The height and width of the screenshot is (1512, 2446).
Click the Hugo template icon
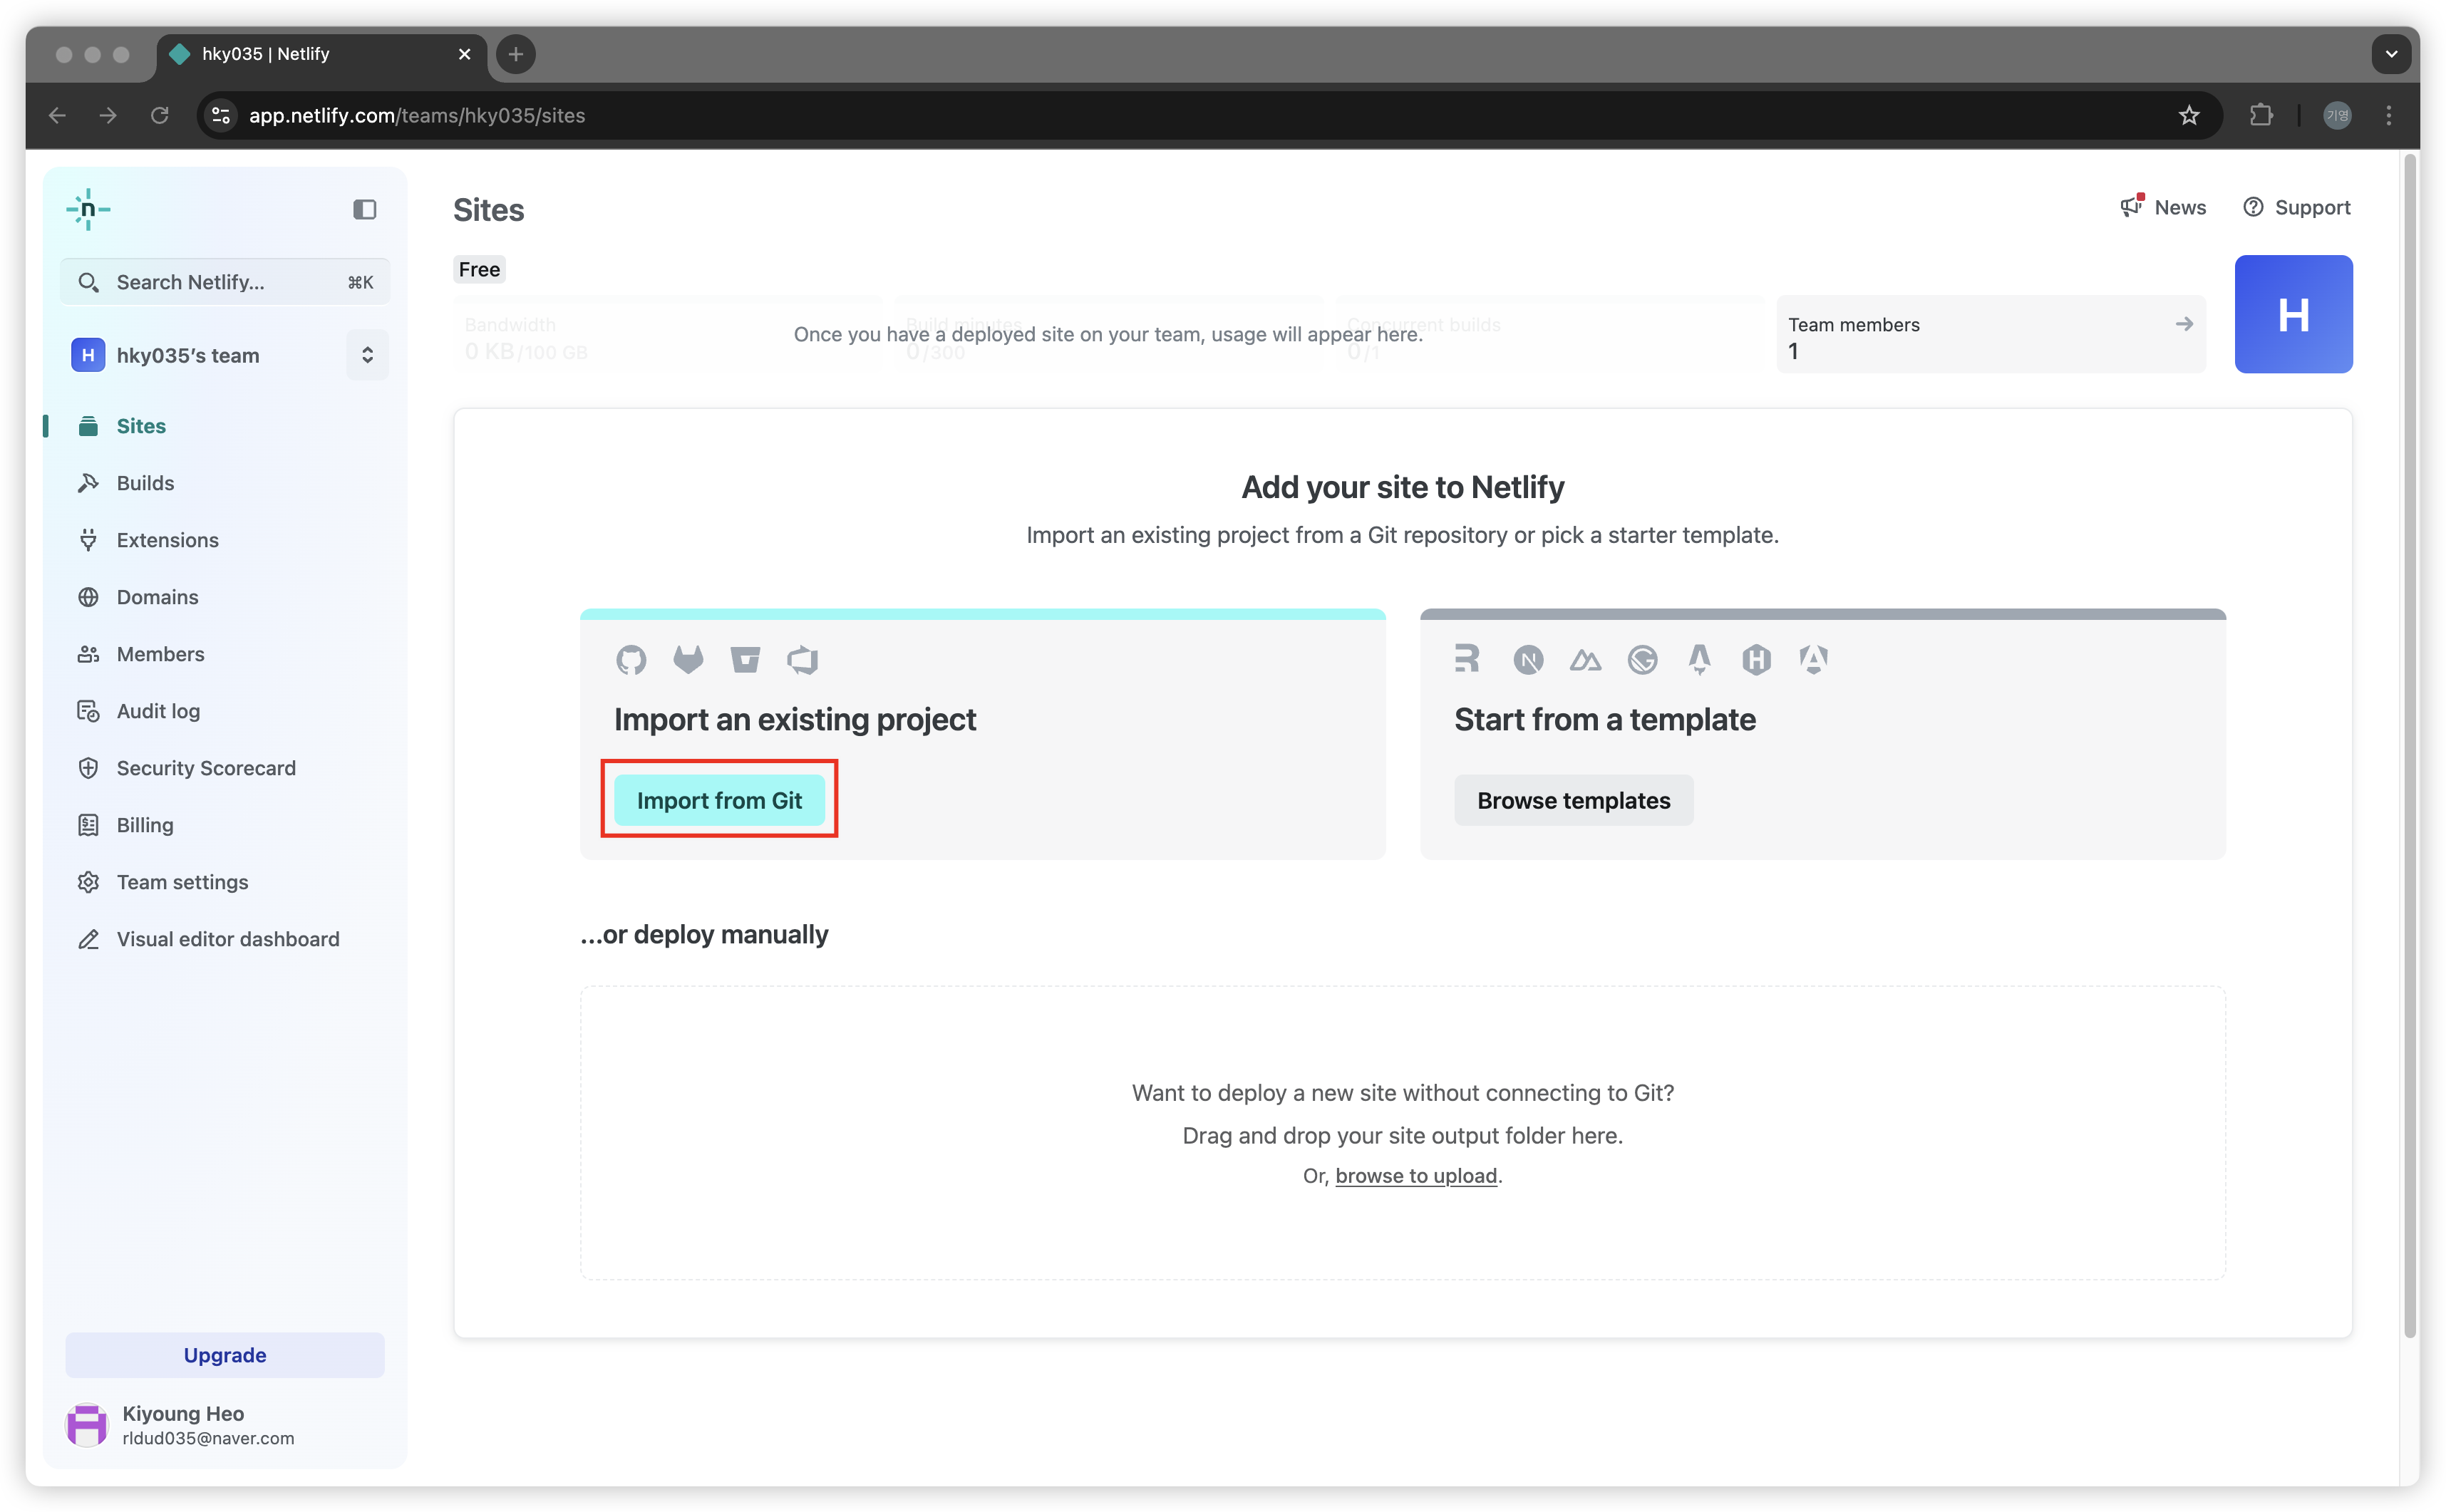[x=1756, y=660]
